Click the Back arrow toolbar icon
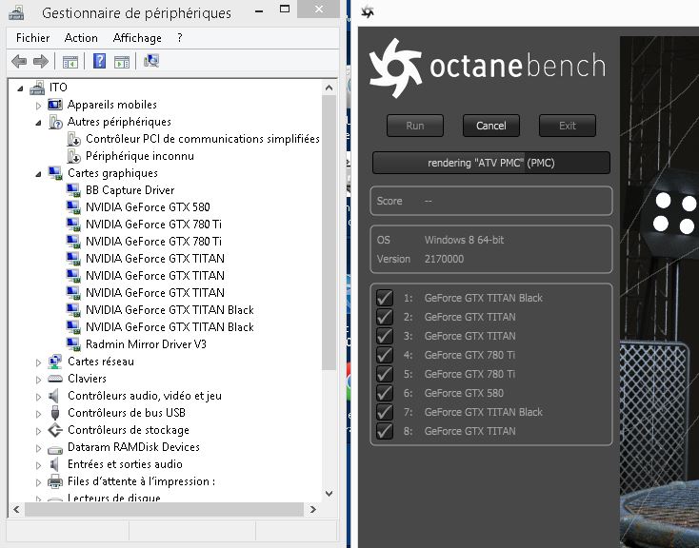Image resolution: width=699 pixels, height=548 pixels. pyautogui.click(x=19, y=61)
